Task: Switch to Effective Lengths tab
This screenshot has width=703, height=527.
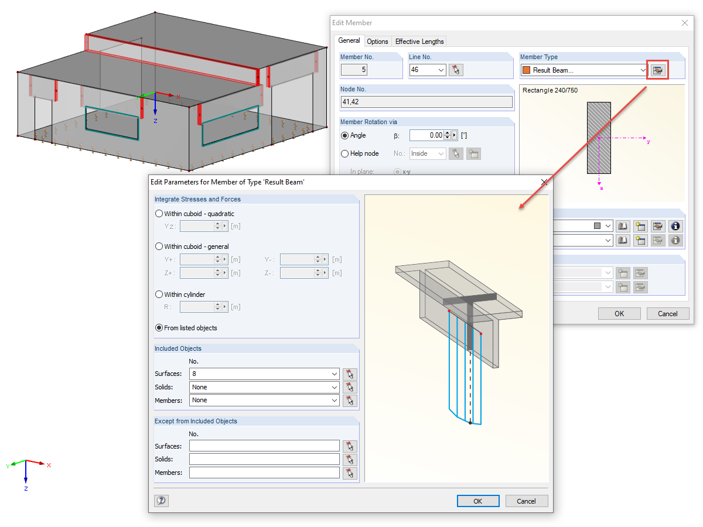Action: (419, 41)
